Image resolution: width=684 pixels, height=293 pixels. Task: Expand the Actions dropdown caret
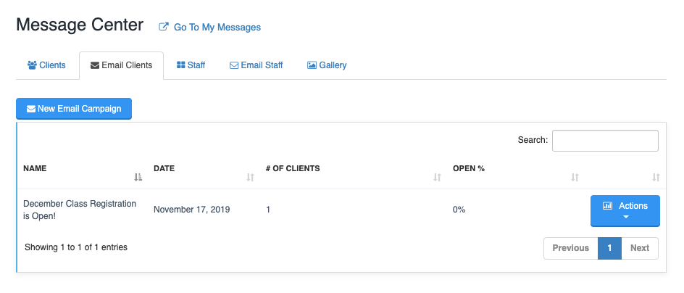[x=625, y=217]
